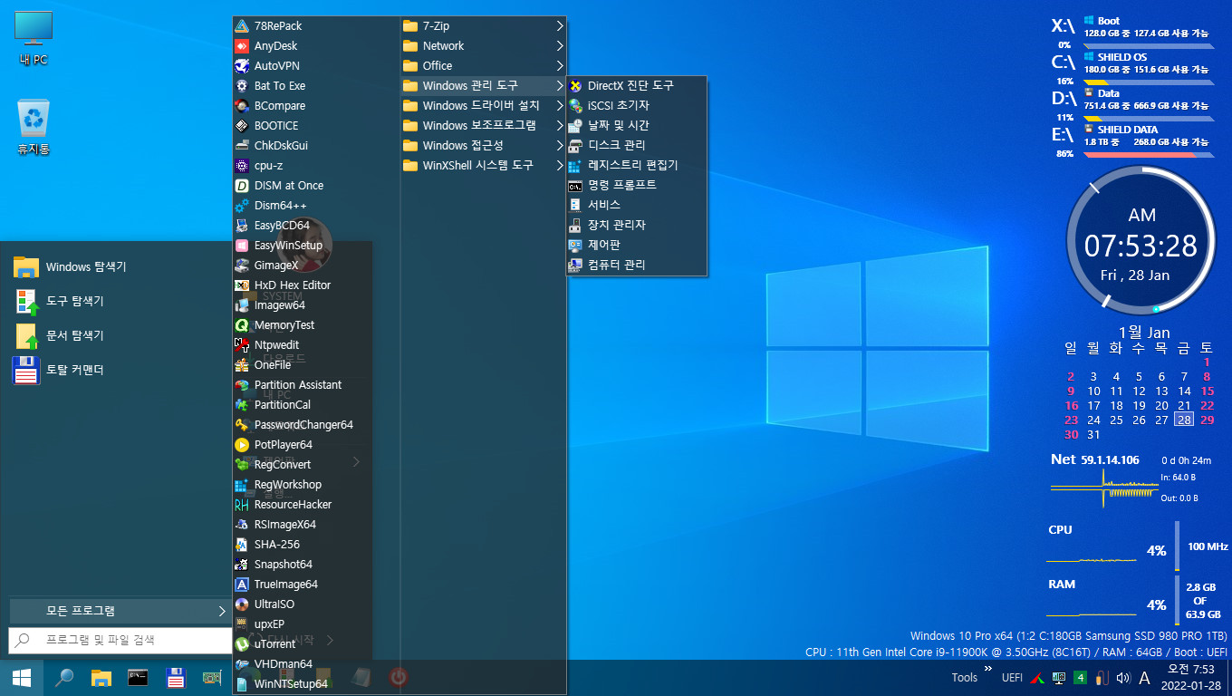1232x696 pixels.
Task: Launch uTorrent
Action: [x=316, y=643]
